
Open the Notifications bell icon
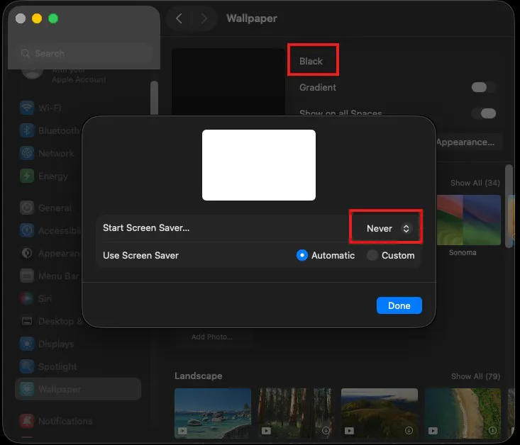pos(27,421)
